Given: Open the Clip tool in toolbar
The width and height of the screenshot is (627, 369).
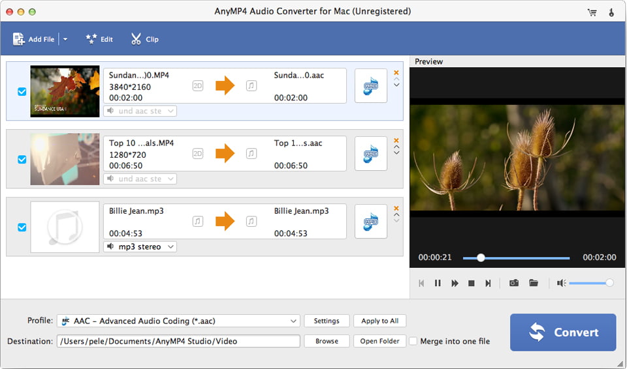Looking at the screenshot, I should pos(144,39).
